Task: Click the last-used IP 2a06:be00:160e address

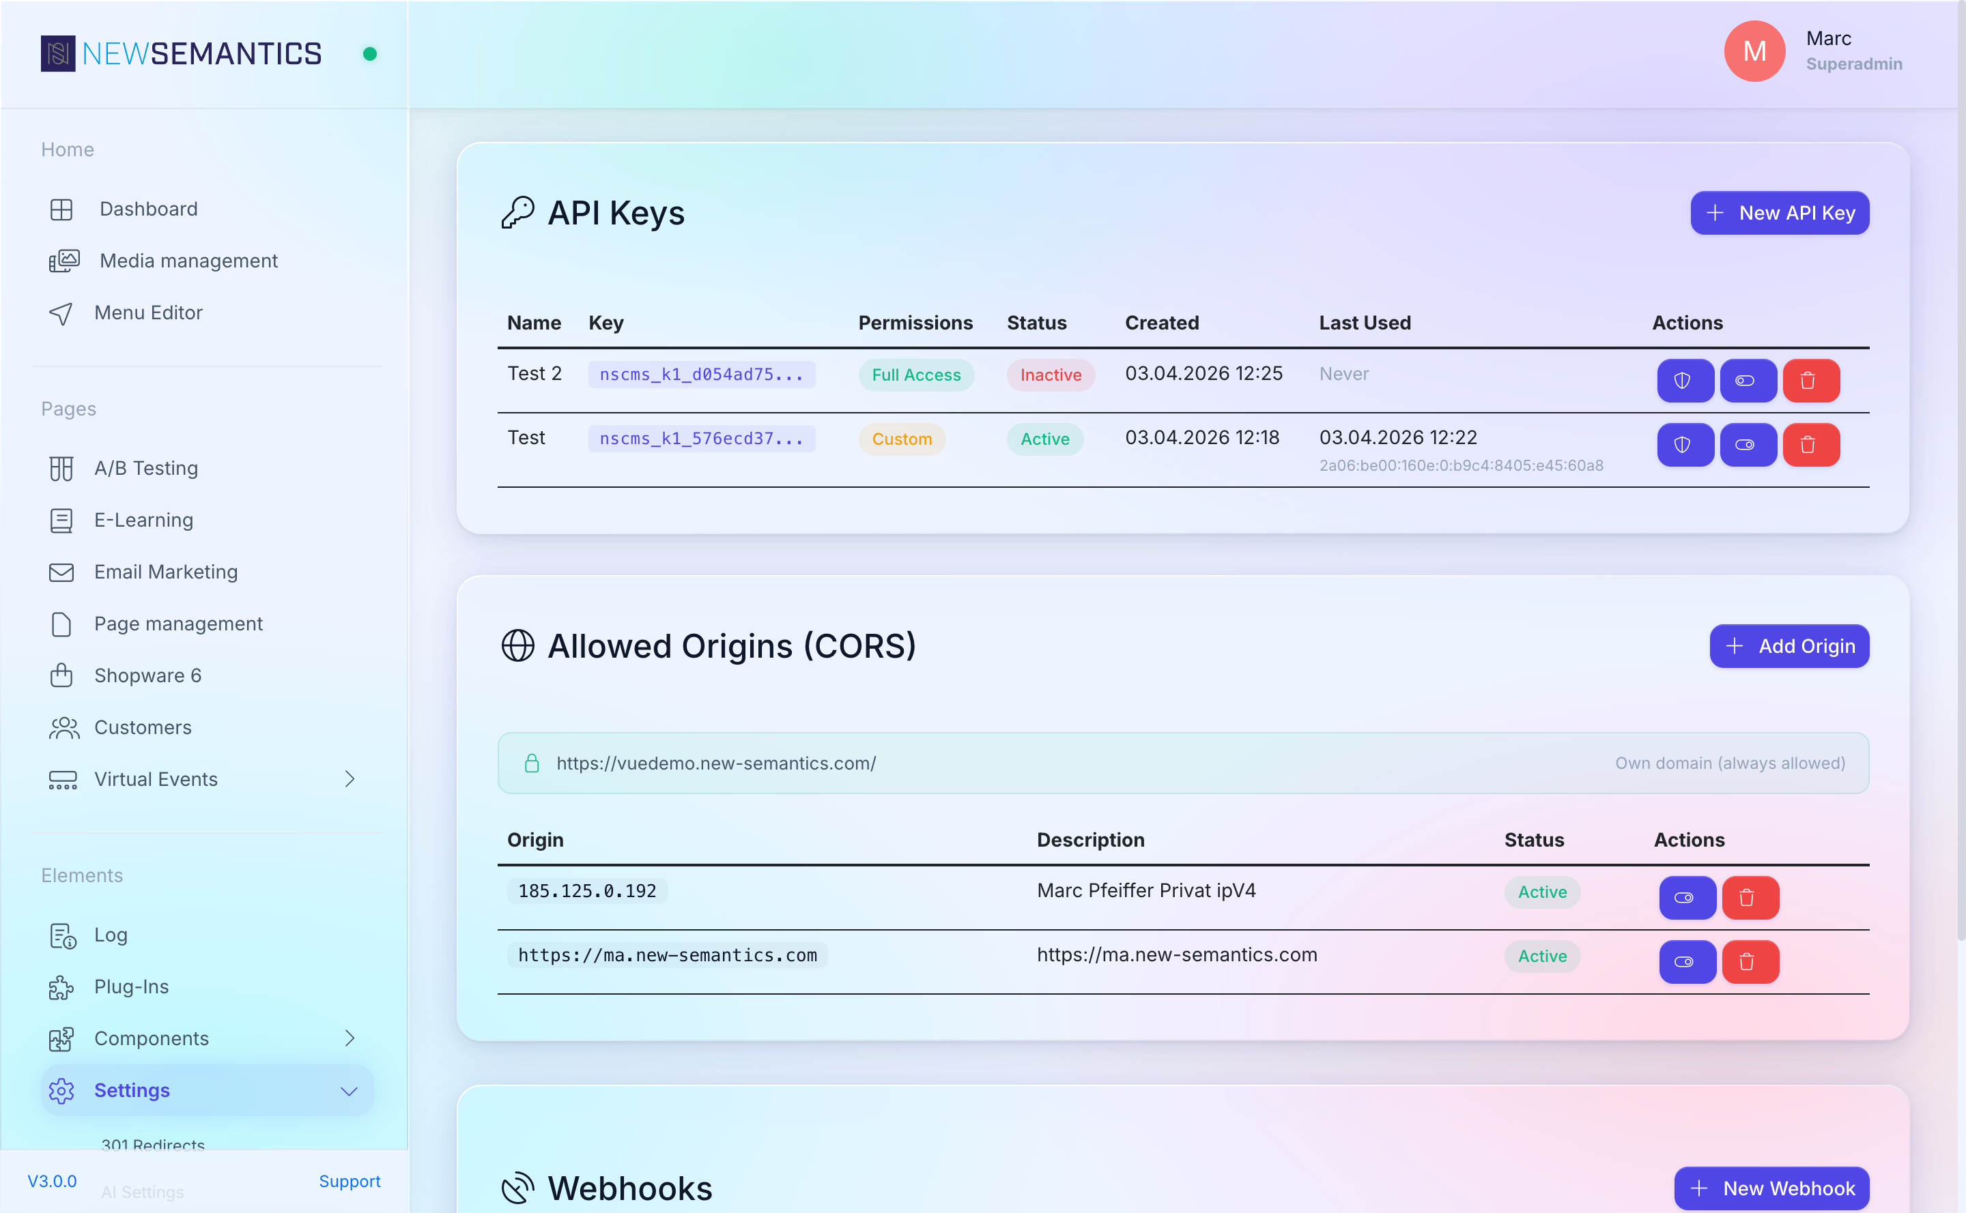Action: click(1460, 465)
